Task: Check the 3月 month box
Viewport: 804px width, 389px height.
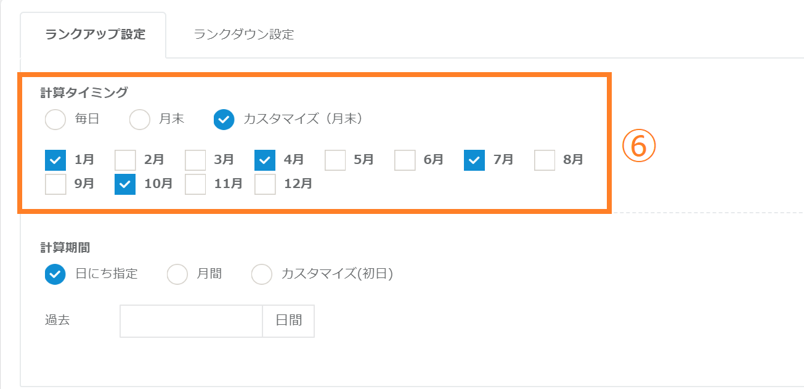Action: pyautogui.click(x=195, y=160)
